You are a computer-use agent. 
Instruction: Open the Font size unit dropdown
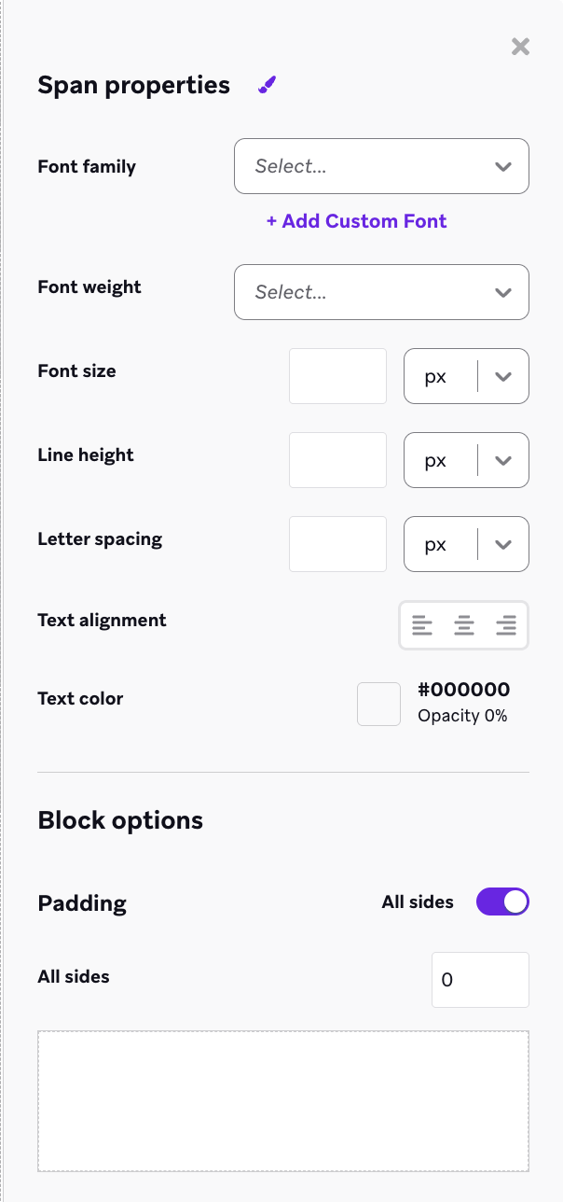[502, 376]
